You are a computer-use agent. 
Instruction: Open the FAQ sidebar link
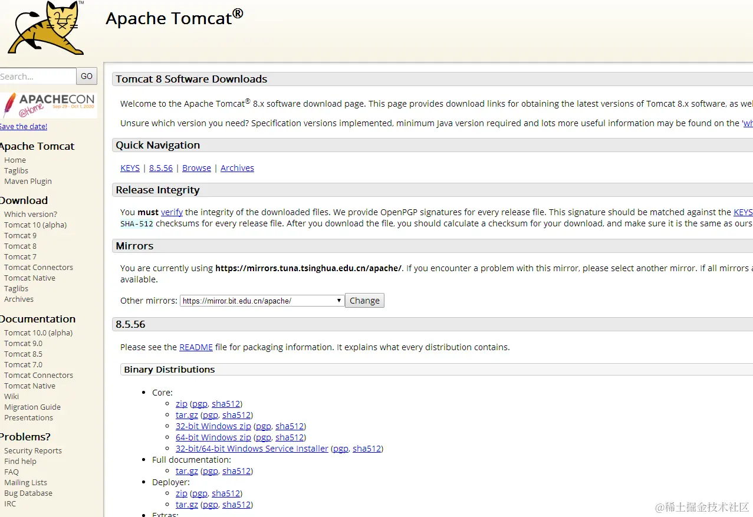(11, 472)
